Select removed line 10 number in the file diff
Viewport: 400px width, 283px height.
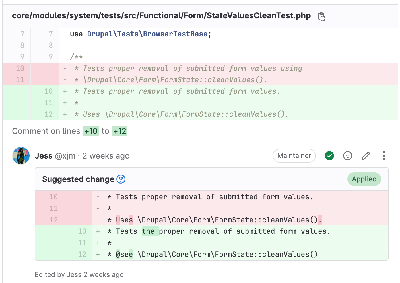click(x=20, y=68)
